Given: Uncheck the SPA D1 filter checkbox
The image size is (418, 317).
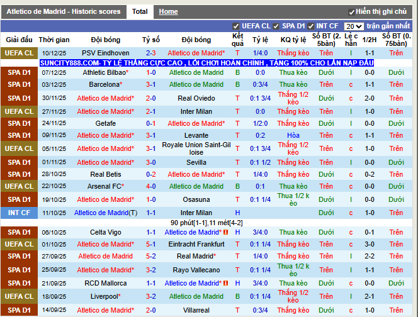Looking at the screenshot, I should tap(276, 26).
